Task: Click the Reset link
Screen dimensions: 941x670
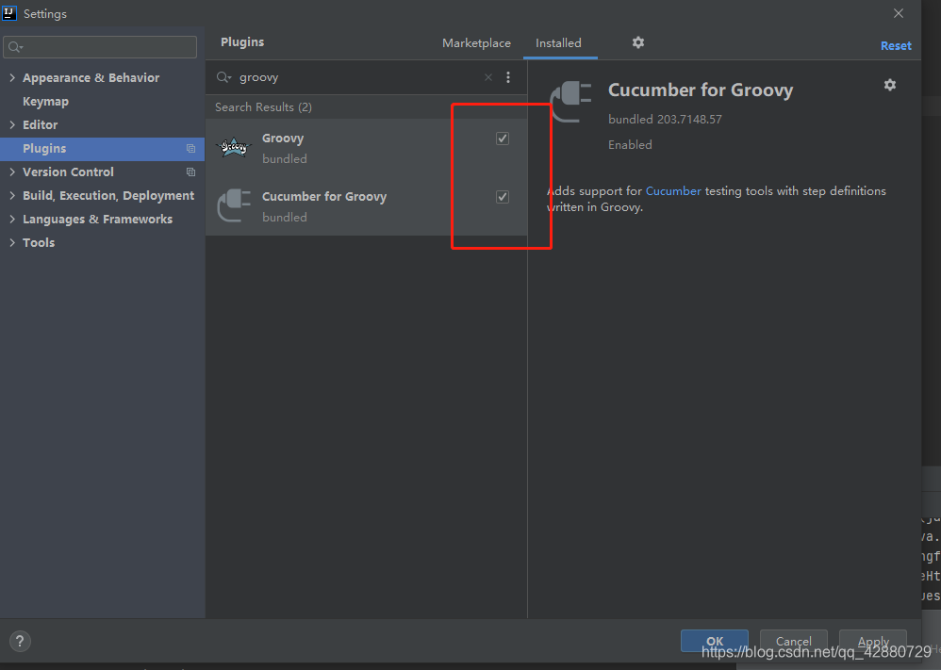Action: tap(896, 45)
